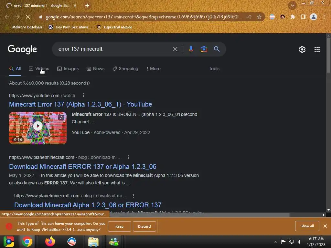This screenshot has width=331, height=248.
Task: Expand the tab search chevron
Action: (292, 5)
